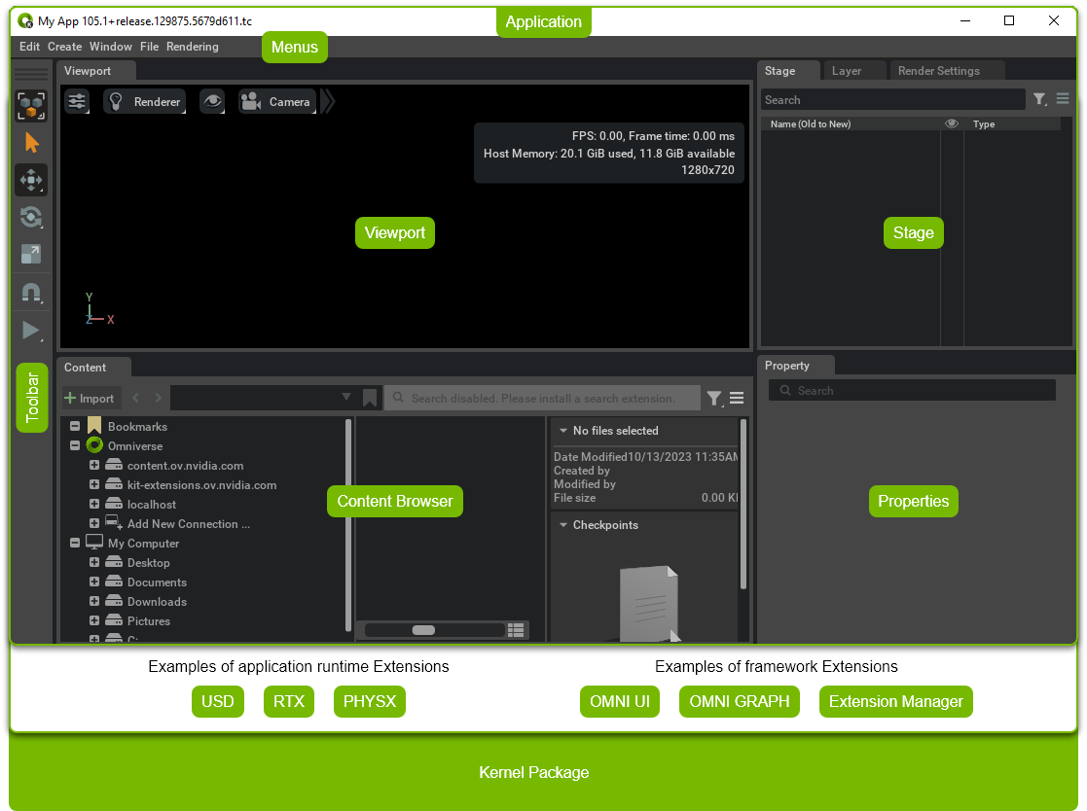Click the magnet snap icon
The width and height of the screenshot is (1087, 811).
pyautogui.click(x=31, y=293)
